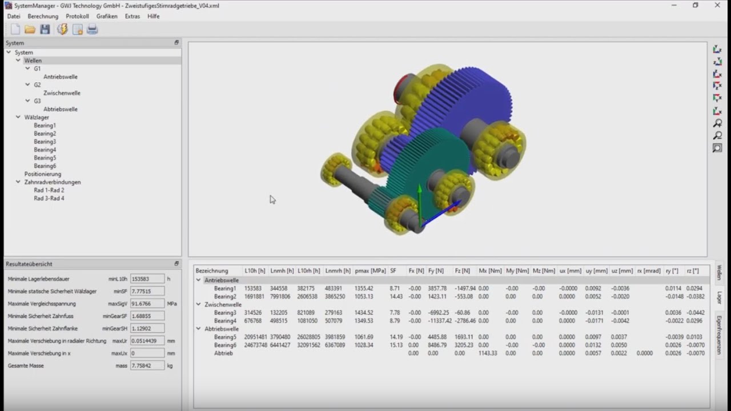
Task: Save the file with the floppy disk icon
Action: (x=45, y=29)
